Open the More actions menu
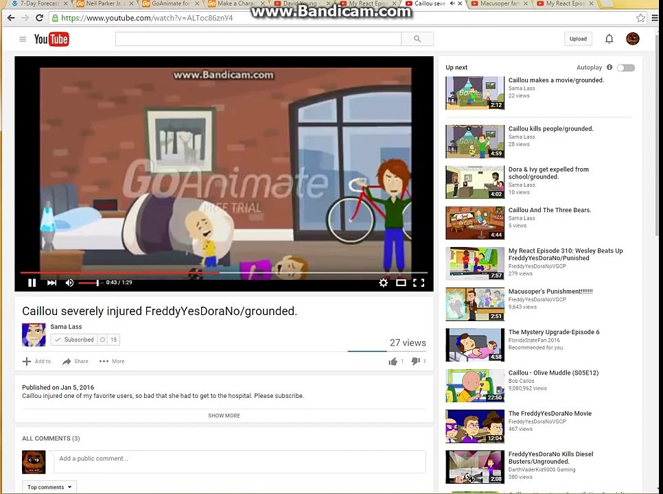This screenshot has width=663, height=494. coord(112,362)
